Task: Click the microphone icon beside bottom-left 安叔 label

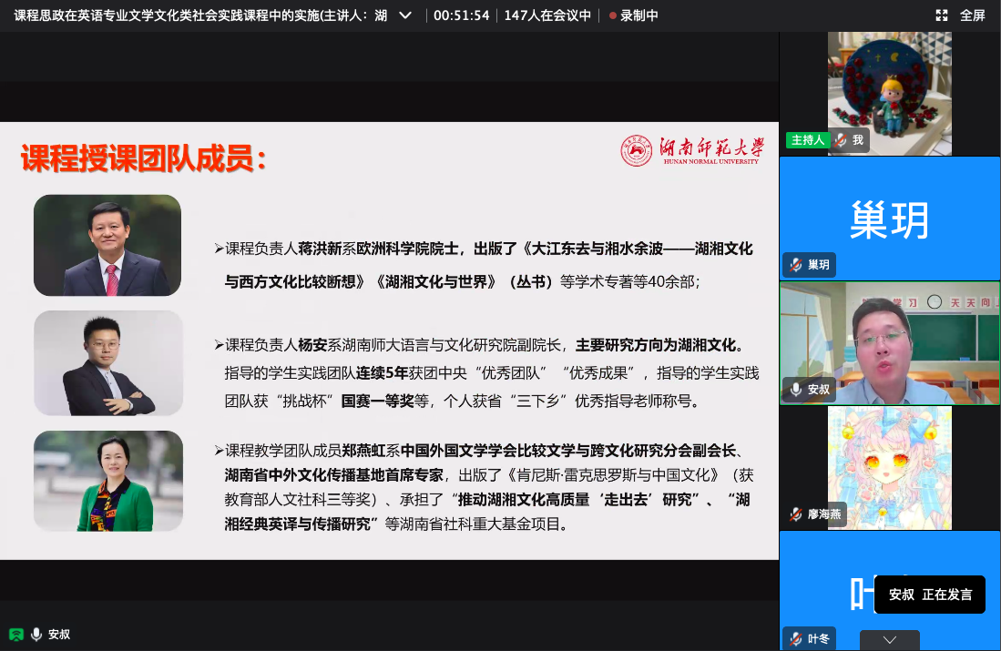Action: pos(36,634)
